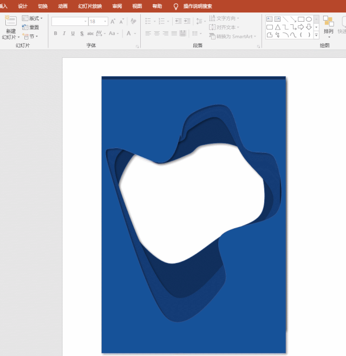Select the rectangle shape in gallery
The height and width of the screenshot is (356, 346).
coord(301,19)
